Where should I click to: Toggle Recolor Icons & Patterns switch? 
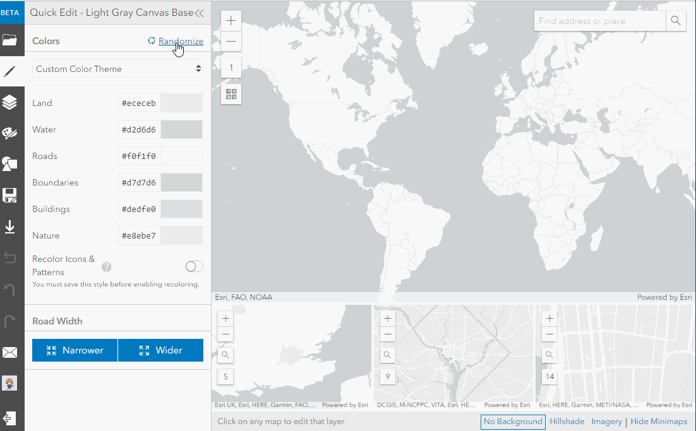pos(194,266)
